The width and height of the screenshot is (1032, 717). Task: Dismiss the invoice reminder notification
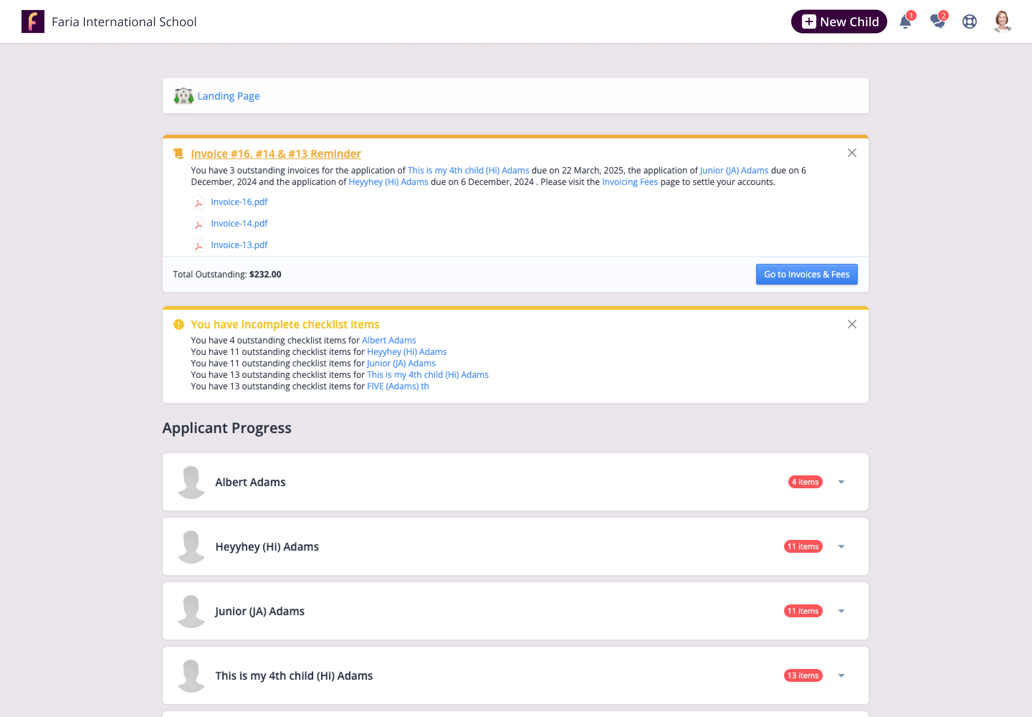pos(851,153)
